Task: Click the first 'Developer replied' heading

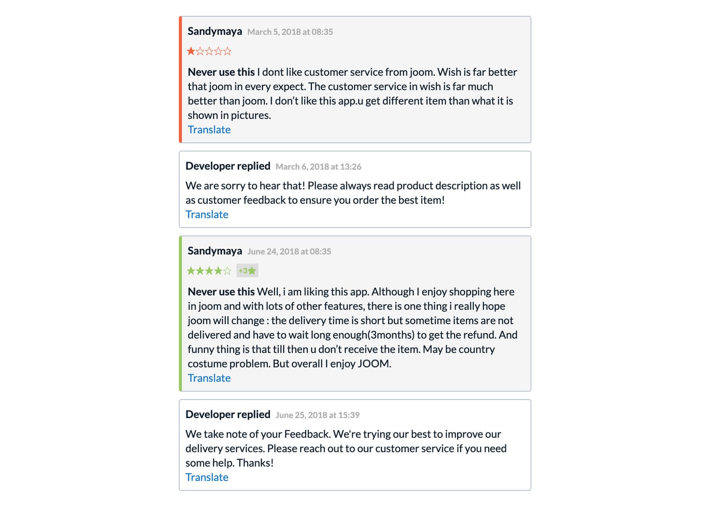Action: click(228, 166)
